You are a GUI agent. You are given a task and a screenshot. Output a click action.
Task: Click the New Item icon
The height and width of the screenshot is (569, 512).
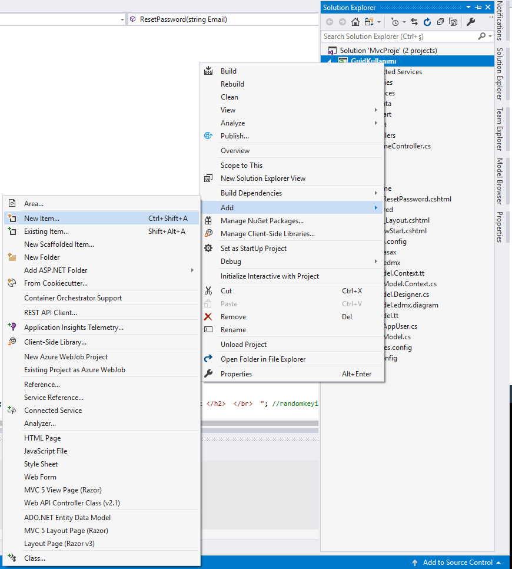point(12,218)
